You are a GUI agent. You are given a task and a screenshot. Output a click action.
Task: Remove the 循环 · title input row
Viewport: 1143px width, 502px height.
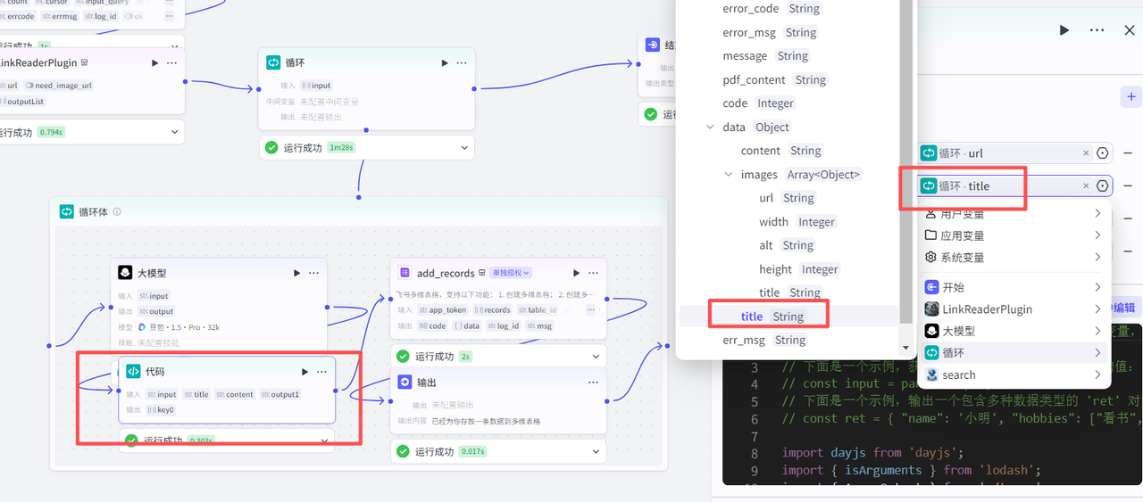(1128, 186)
